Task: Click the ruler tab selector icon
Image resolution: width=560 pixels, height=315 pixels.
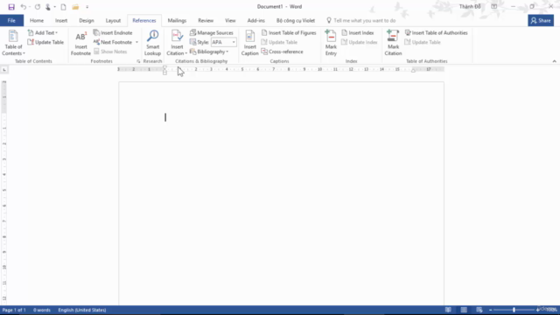Action: click(4, 70)
